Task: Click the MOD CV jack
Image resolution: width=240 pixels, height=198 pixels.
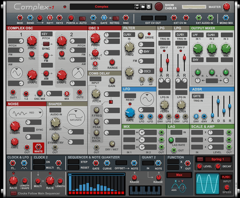Action: [x=19, y=17]
